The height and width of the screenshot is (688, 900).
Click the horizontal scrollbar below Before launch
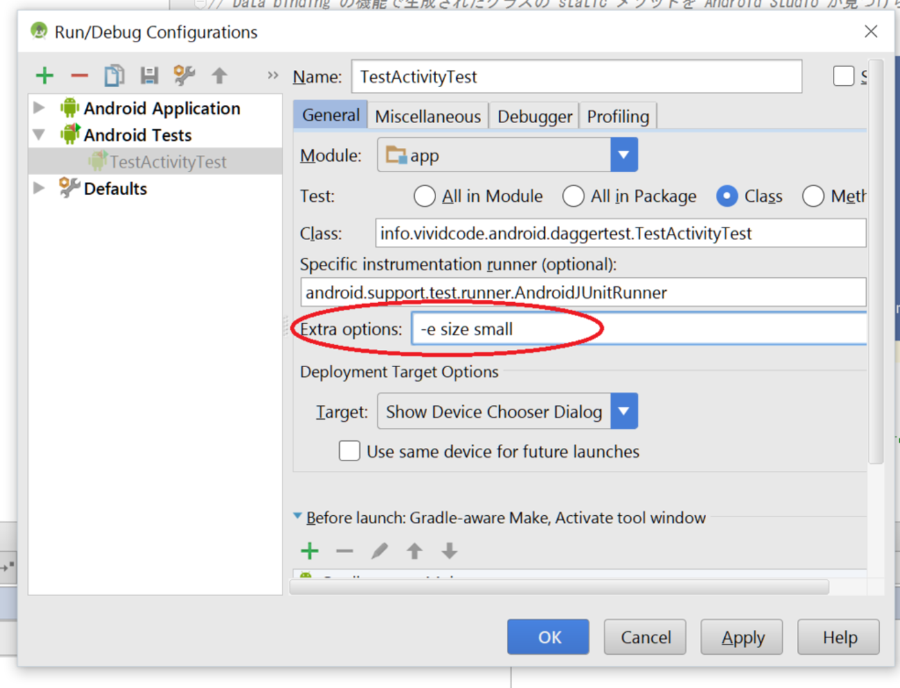[559, 588]
